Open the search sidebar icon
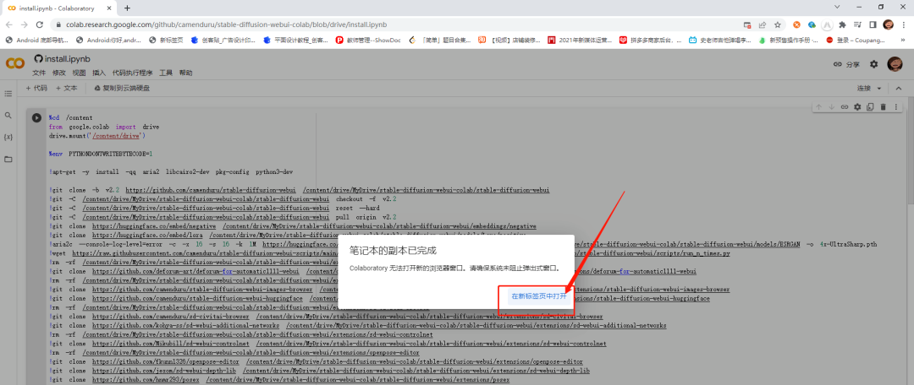This screenshot has height=385, width=914. coord(8,115)
